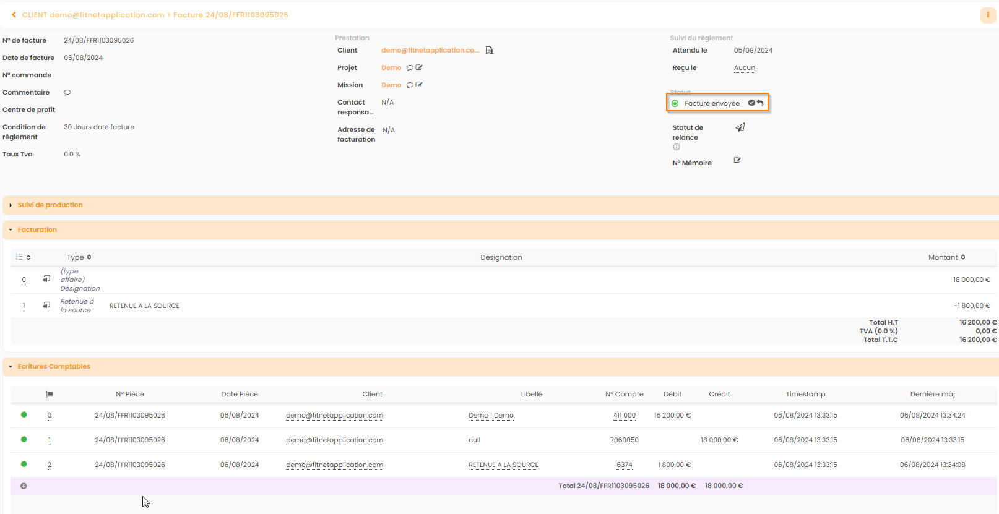Toggle the green status dot of entry 0
Image resolution: width=999 pixels, height=514 pixels.
click(24, 415)
